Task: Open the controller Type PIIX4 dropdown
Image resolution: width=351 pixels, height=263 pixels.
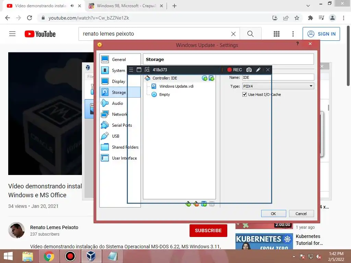Action: pyautogui.click(x=278, y=86)
